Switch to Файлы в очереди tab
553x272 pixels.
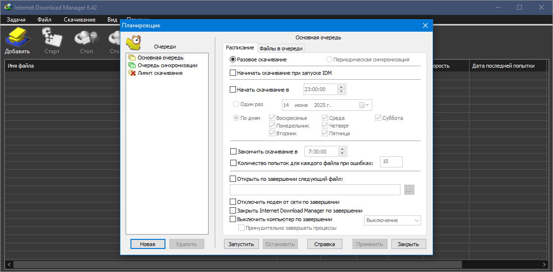(281, 48)
